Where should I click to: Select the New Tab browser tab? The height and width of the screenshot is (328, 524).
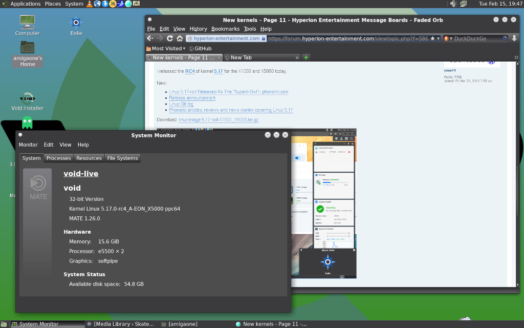pyautogui.click(x=262, y=57)
